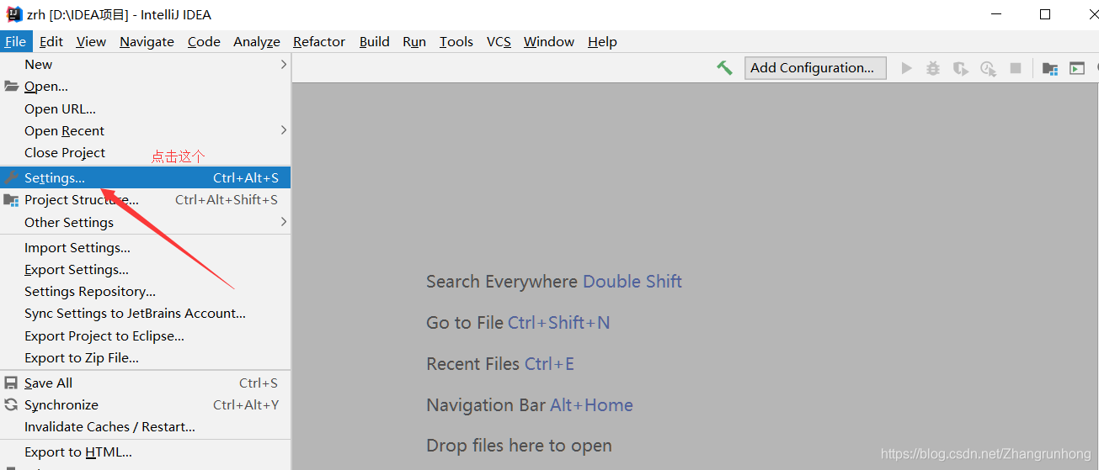
Task: Click the folder icon beside Open
Action: pyautogui.click(x=11, y=86)
